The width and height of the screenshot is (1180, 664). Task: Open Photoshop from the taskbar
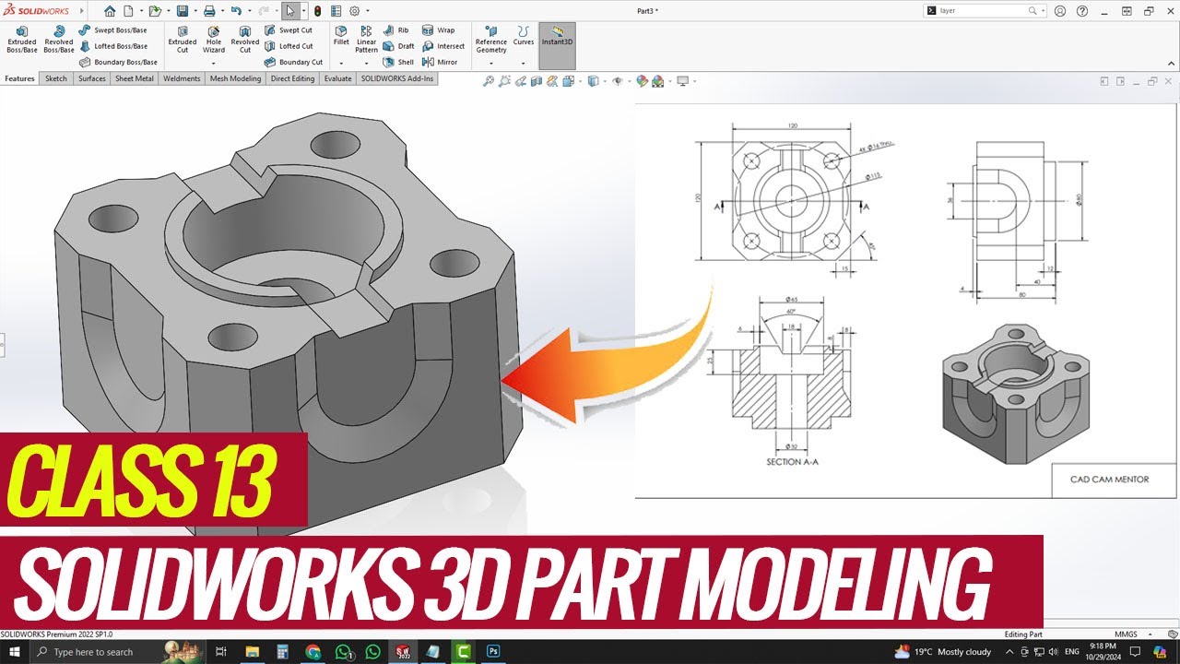pyautogui.click(x=493, y=652)
